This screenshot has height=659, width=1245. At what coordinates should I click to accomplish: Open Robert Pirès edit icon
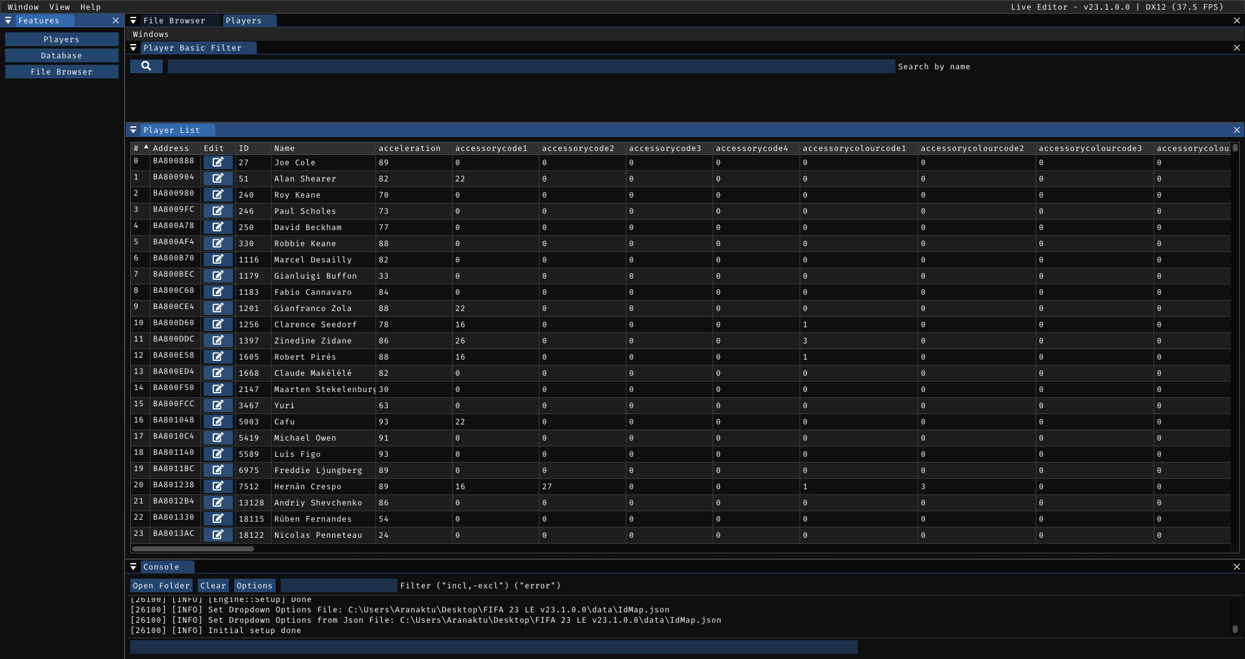(218, 356)
